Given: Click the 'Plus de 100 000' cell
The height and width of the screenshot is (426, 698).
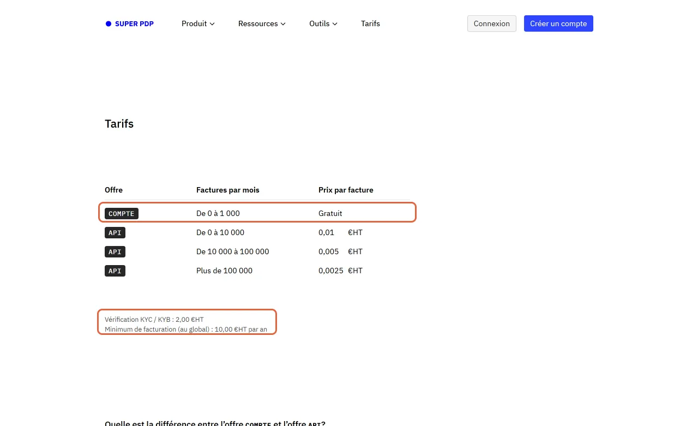Looking at the screenshot, I should pyautogui.click(x=224, y=271).
